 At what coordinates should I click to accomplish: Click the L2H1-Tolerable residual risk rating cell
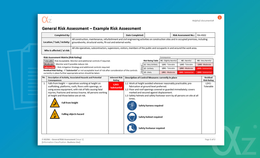[x=208, y=85]
